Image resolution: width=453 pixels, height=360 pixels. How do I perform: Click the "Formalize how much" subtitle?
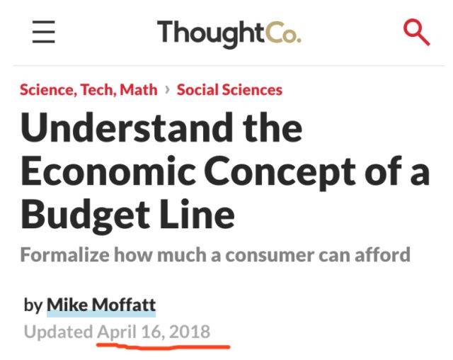(x=215, y=254)
